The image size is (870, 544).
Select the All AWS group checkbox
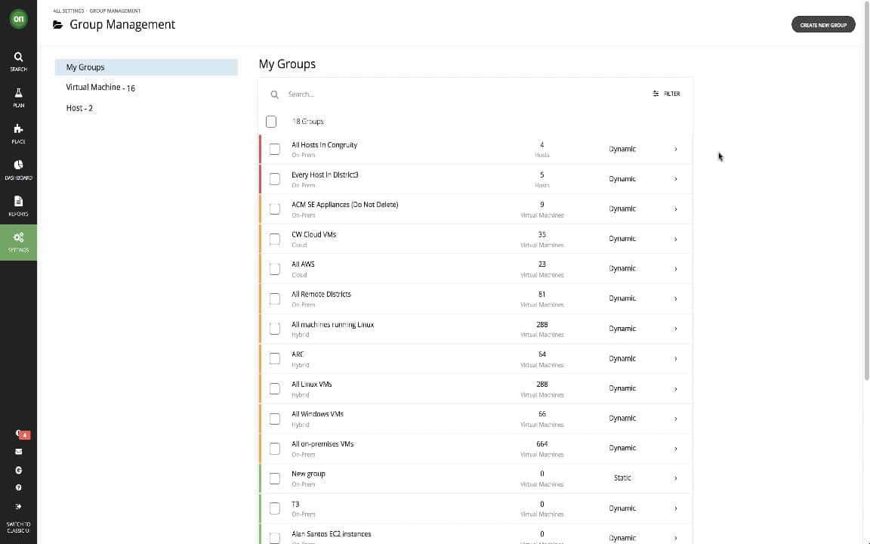(x=275, y=269)
